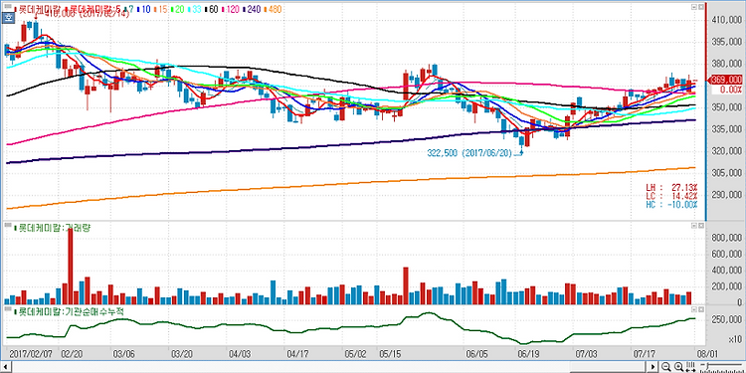Click the 08/01 date axis label
Image resolution: width=746 pixels, height=373 pixels.
pos(707,354)
